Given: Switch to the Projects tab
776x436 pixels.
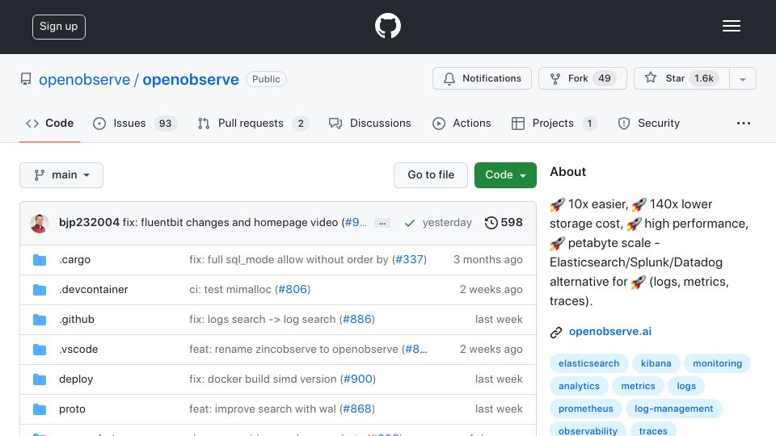Looking at the screenshot, I should pyautogui.click(x=554, y=123).
